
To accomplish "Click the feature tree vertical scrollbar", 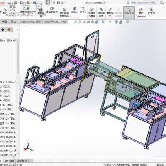I will [x=17, y=57].
